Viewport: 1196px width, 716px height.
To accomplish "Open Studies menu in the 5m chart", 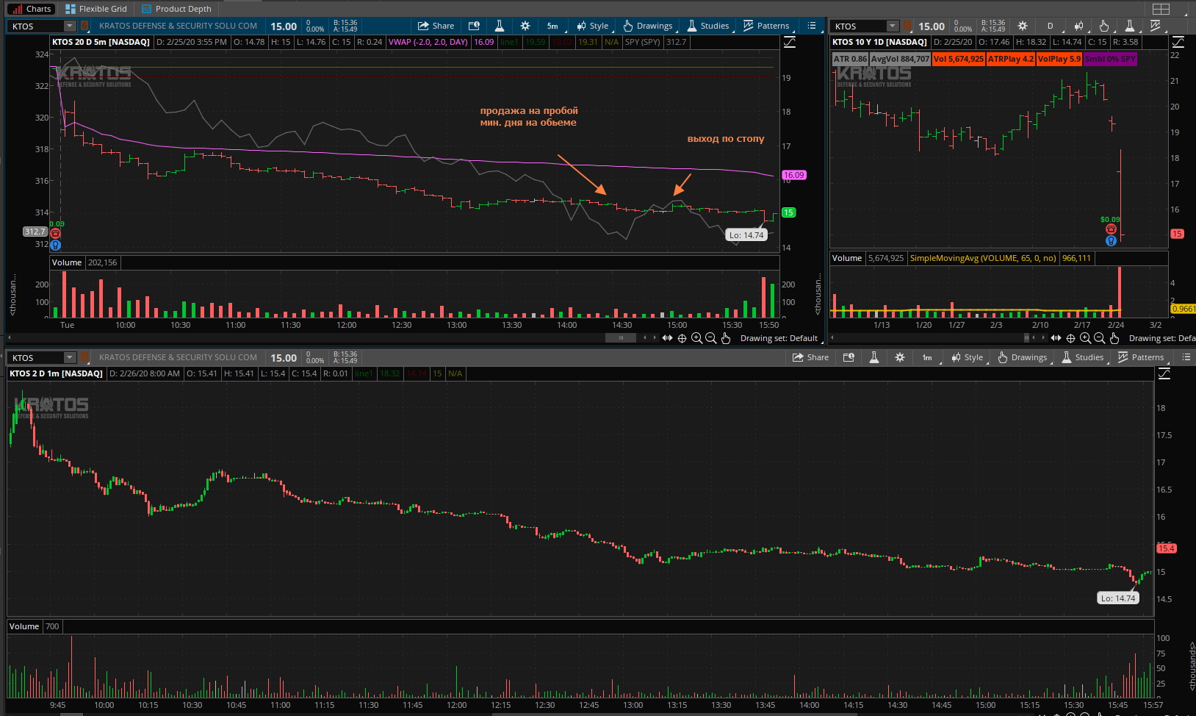I will coord(708,26).
